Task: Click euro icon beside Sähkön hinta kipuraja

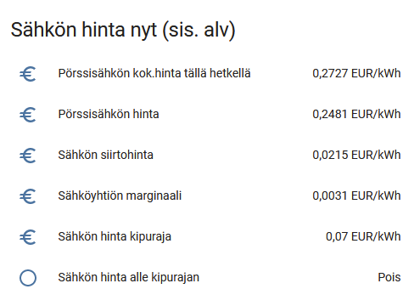Action: pyautogui.click(x=28, y=237)
